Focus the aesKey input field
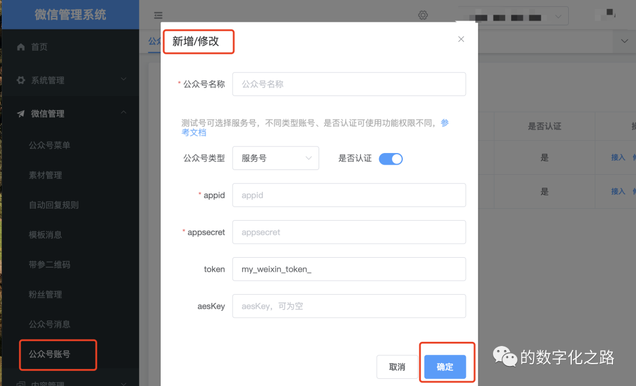 (x=349, y=306)
